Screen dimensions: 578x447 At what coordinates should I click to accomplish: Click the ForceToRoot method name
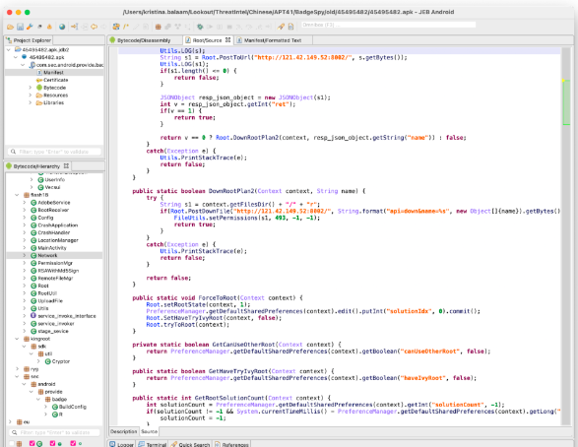217,297
